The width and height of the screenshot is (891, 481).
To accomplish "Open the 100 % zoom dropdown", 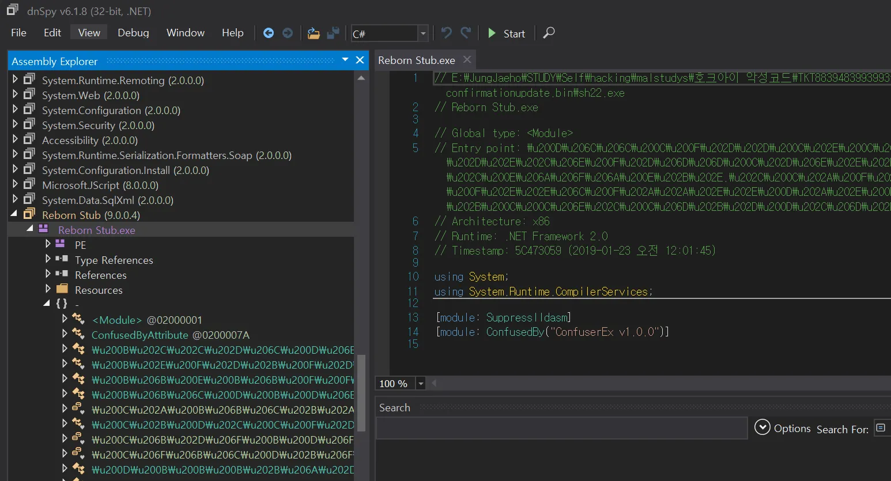I will point(421,384).
